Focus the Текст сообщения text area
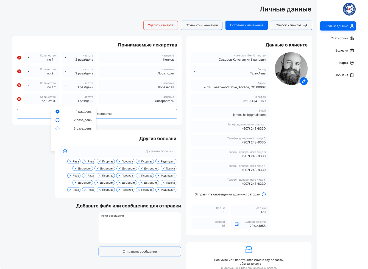The image size is (368, 269). click(x=140, y=228)
